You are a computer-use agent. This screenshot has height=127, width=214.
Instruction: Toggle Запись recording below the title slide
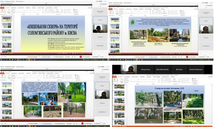click(68, 57)
